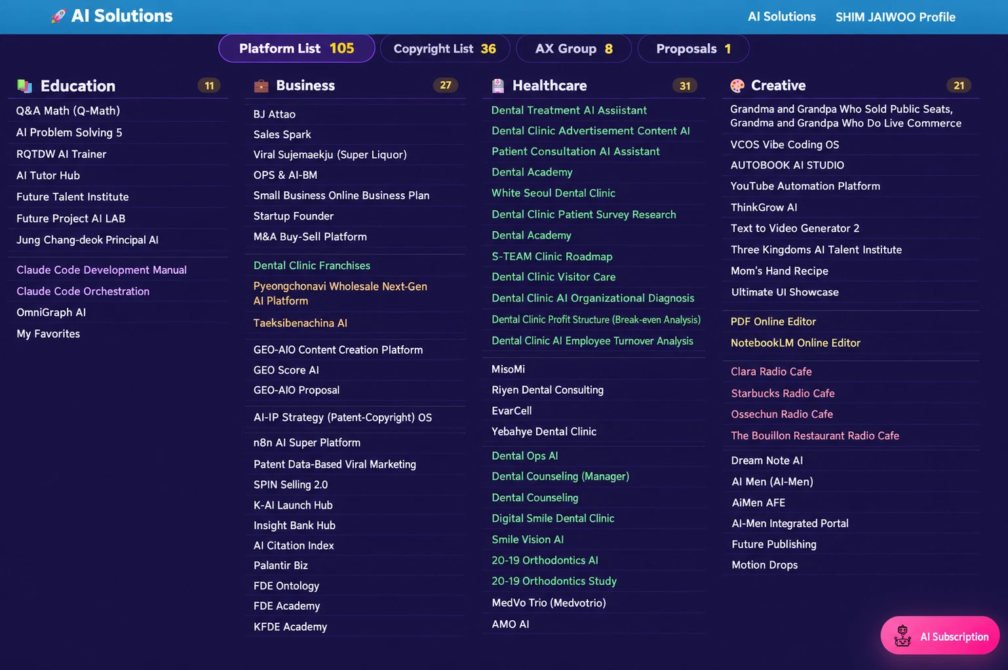
Task: Open the Proposals tab
Action: (x=693, y=48)
